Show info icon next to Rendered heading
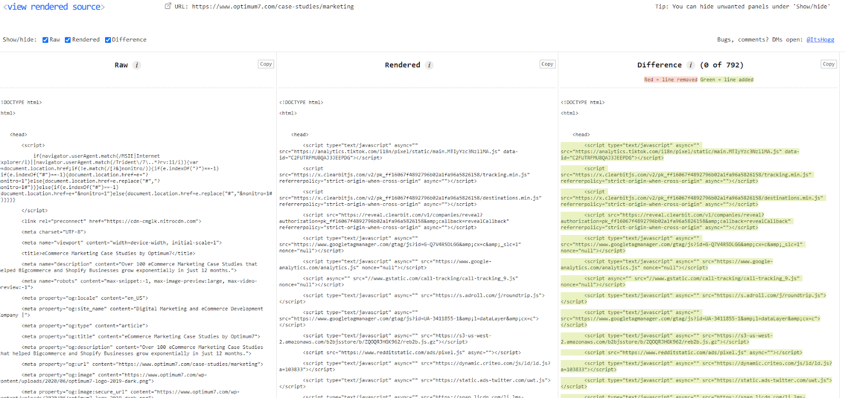 pos(429,65)
